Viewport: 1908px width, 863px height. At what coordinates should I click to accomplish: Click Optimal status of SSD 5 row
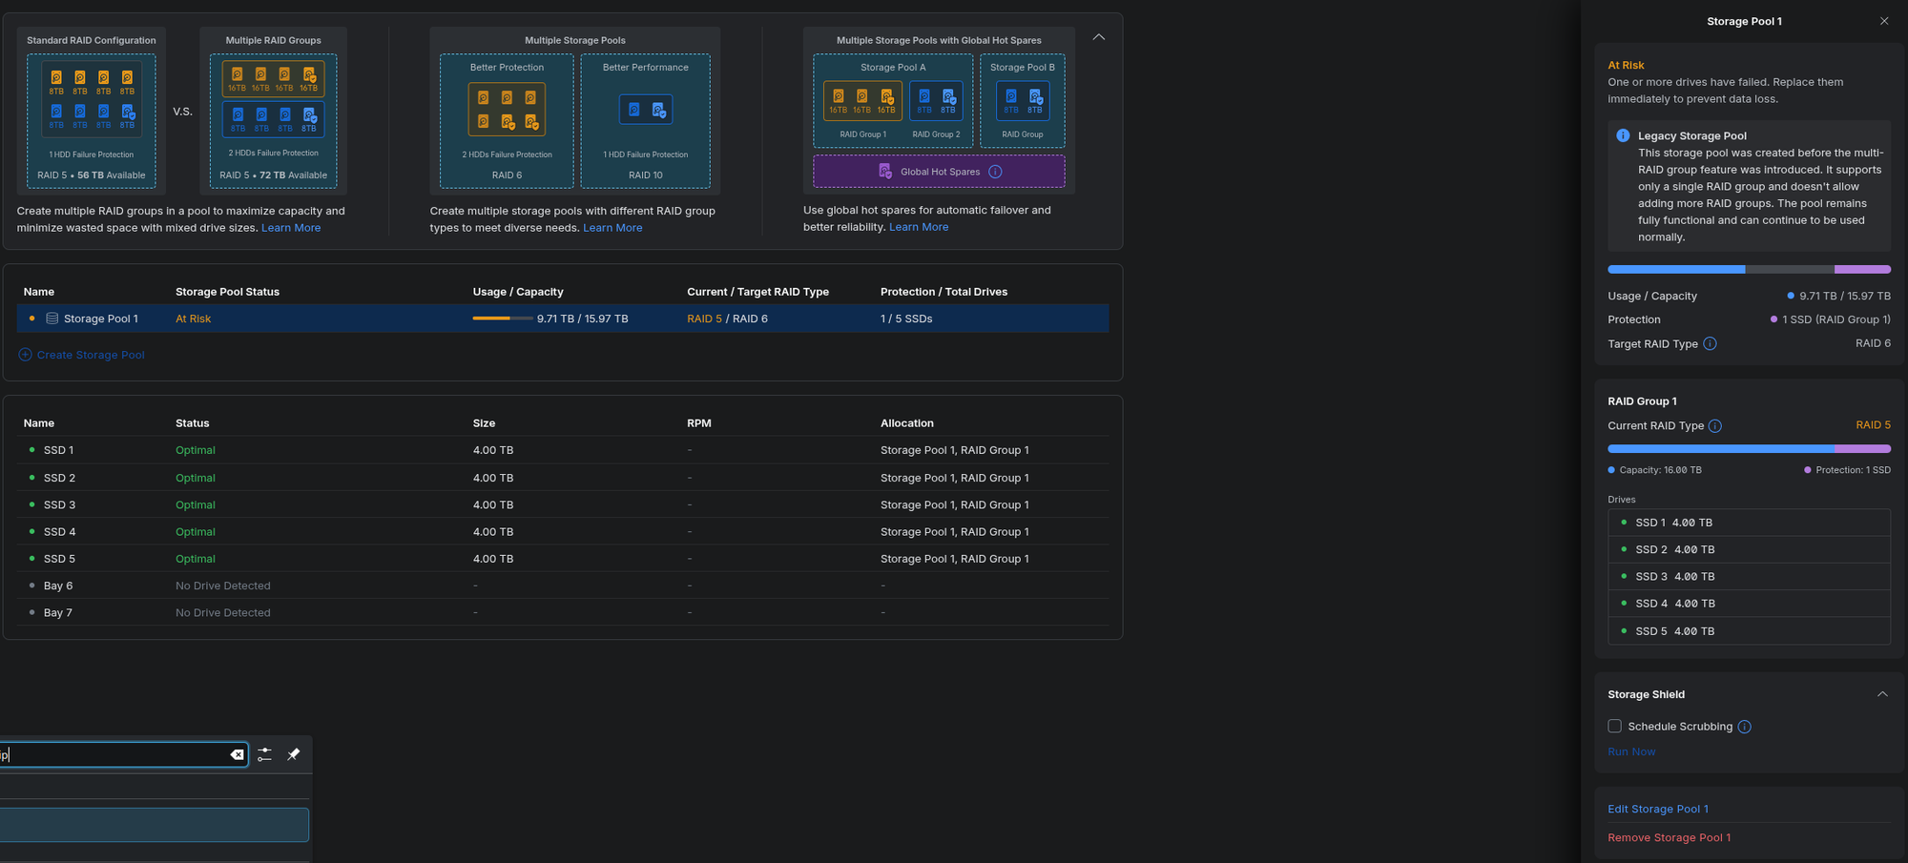(196, 559)
